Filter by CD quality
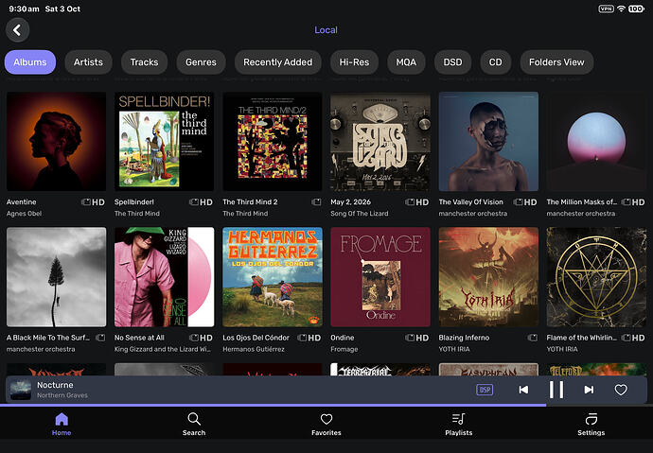This screenshot has height=453, width=653. pos(495,62)
